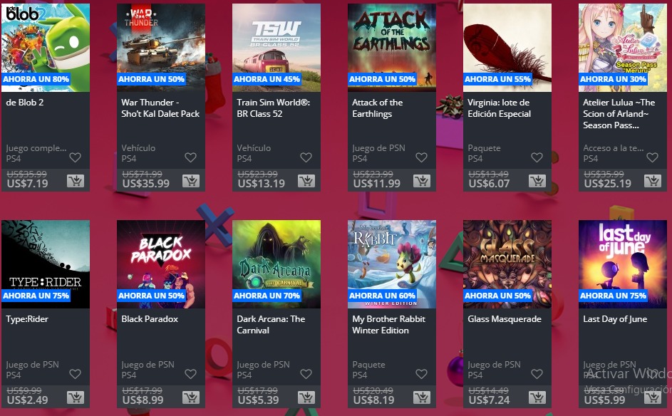Add Dark Arcana: The Carnival to cart
Viewport: 672px width, 416px height.
pos(306,398)
